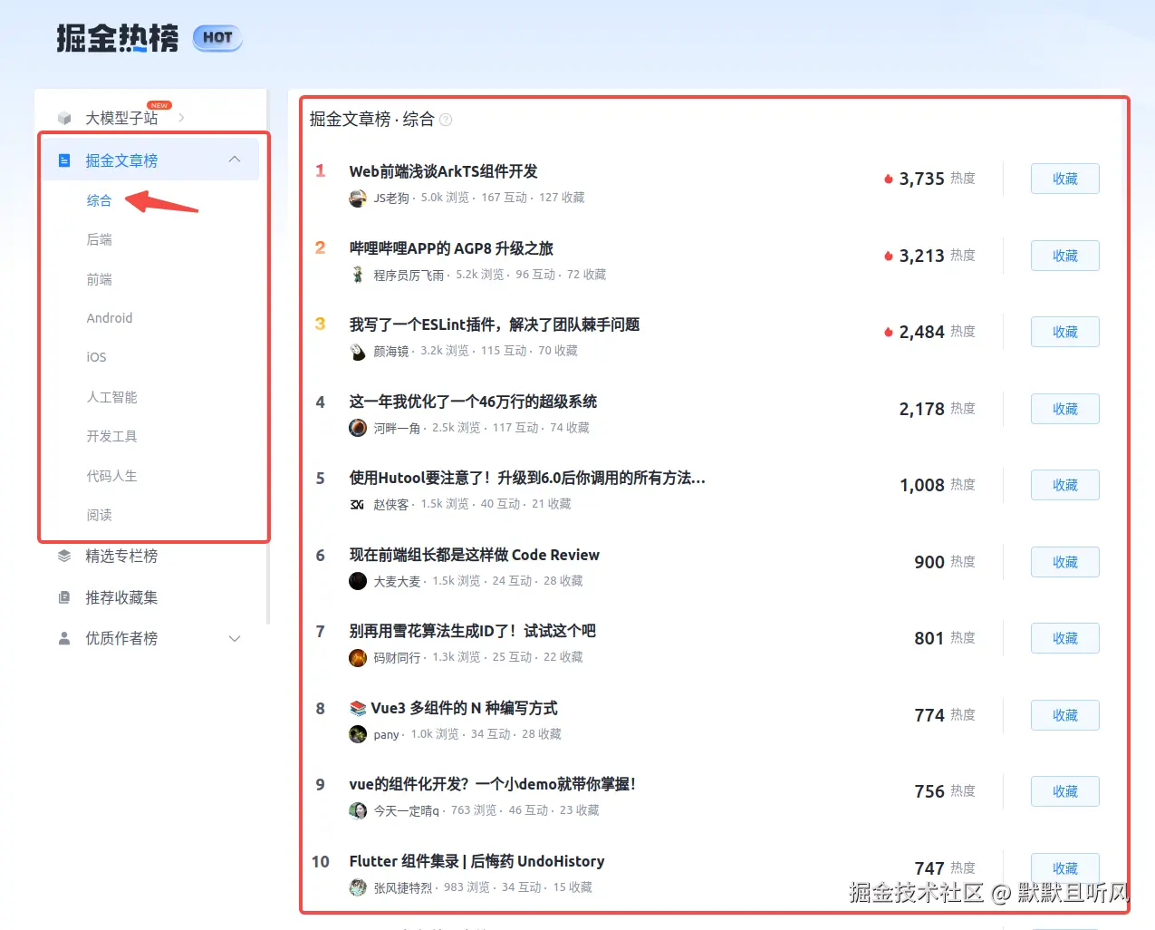Click author name 今天一定晴q
Screen dimensions: 1155x930
point(406,810)
